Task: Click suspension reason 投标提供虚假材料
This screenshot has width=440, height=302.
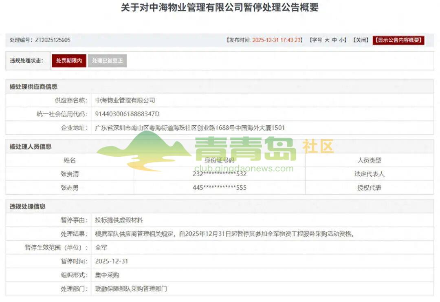Action: click(119, 220)
